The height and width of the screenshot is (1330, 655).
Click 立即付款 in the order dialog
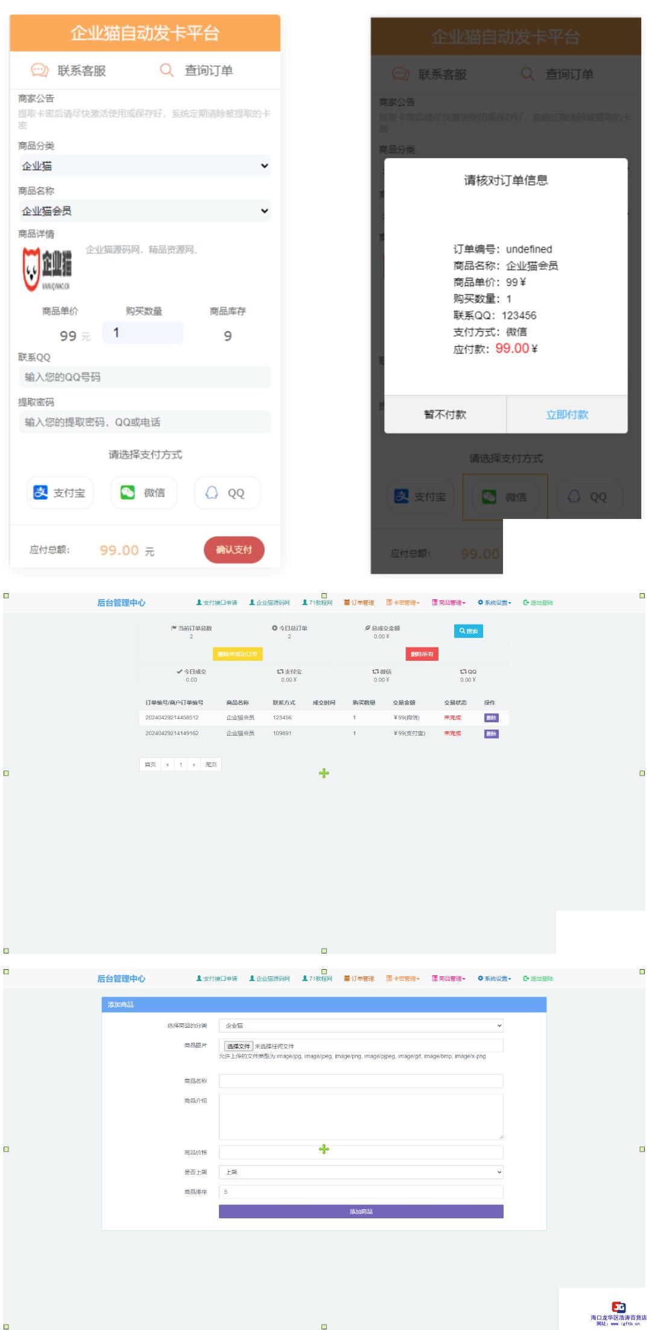(567, 415)
